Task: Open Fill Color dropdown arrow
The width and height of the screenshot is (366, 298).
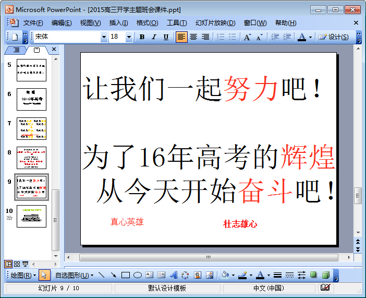Action: click(233, 276)
